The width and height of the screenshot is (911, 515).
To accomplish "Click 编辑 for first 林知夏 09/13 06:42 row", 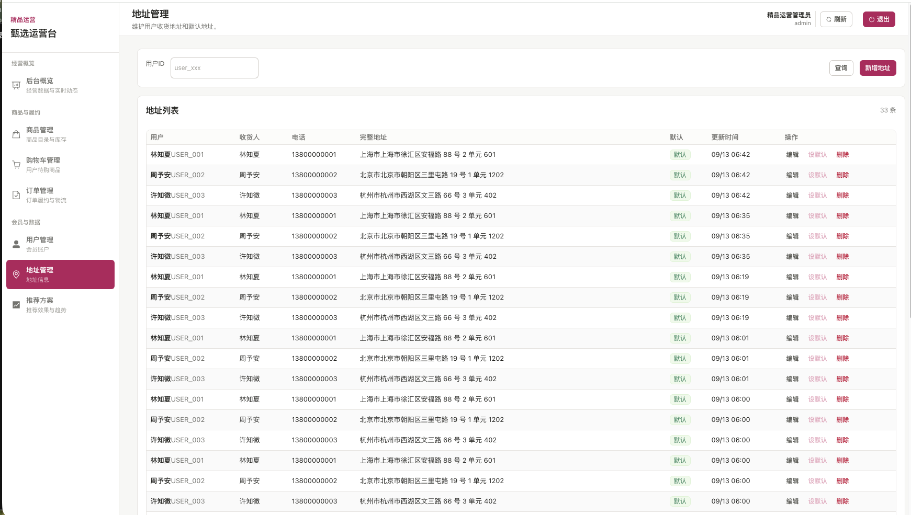I will [x=792, y=155].
